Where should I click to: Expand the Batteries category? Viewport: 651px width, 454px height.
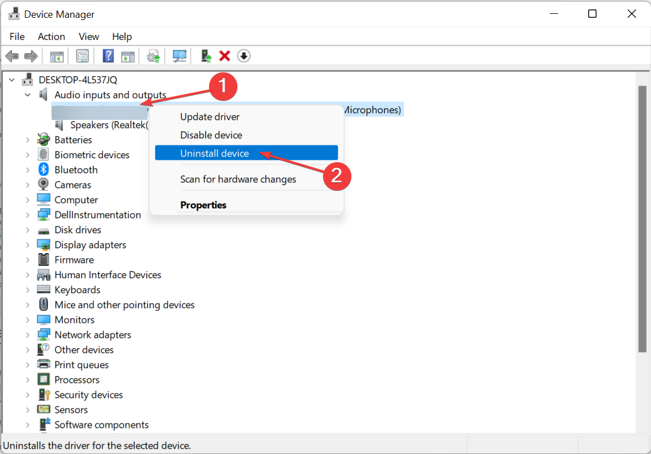tap(27, 140)
